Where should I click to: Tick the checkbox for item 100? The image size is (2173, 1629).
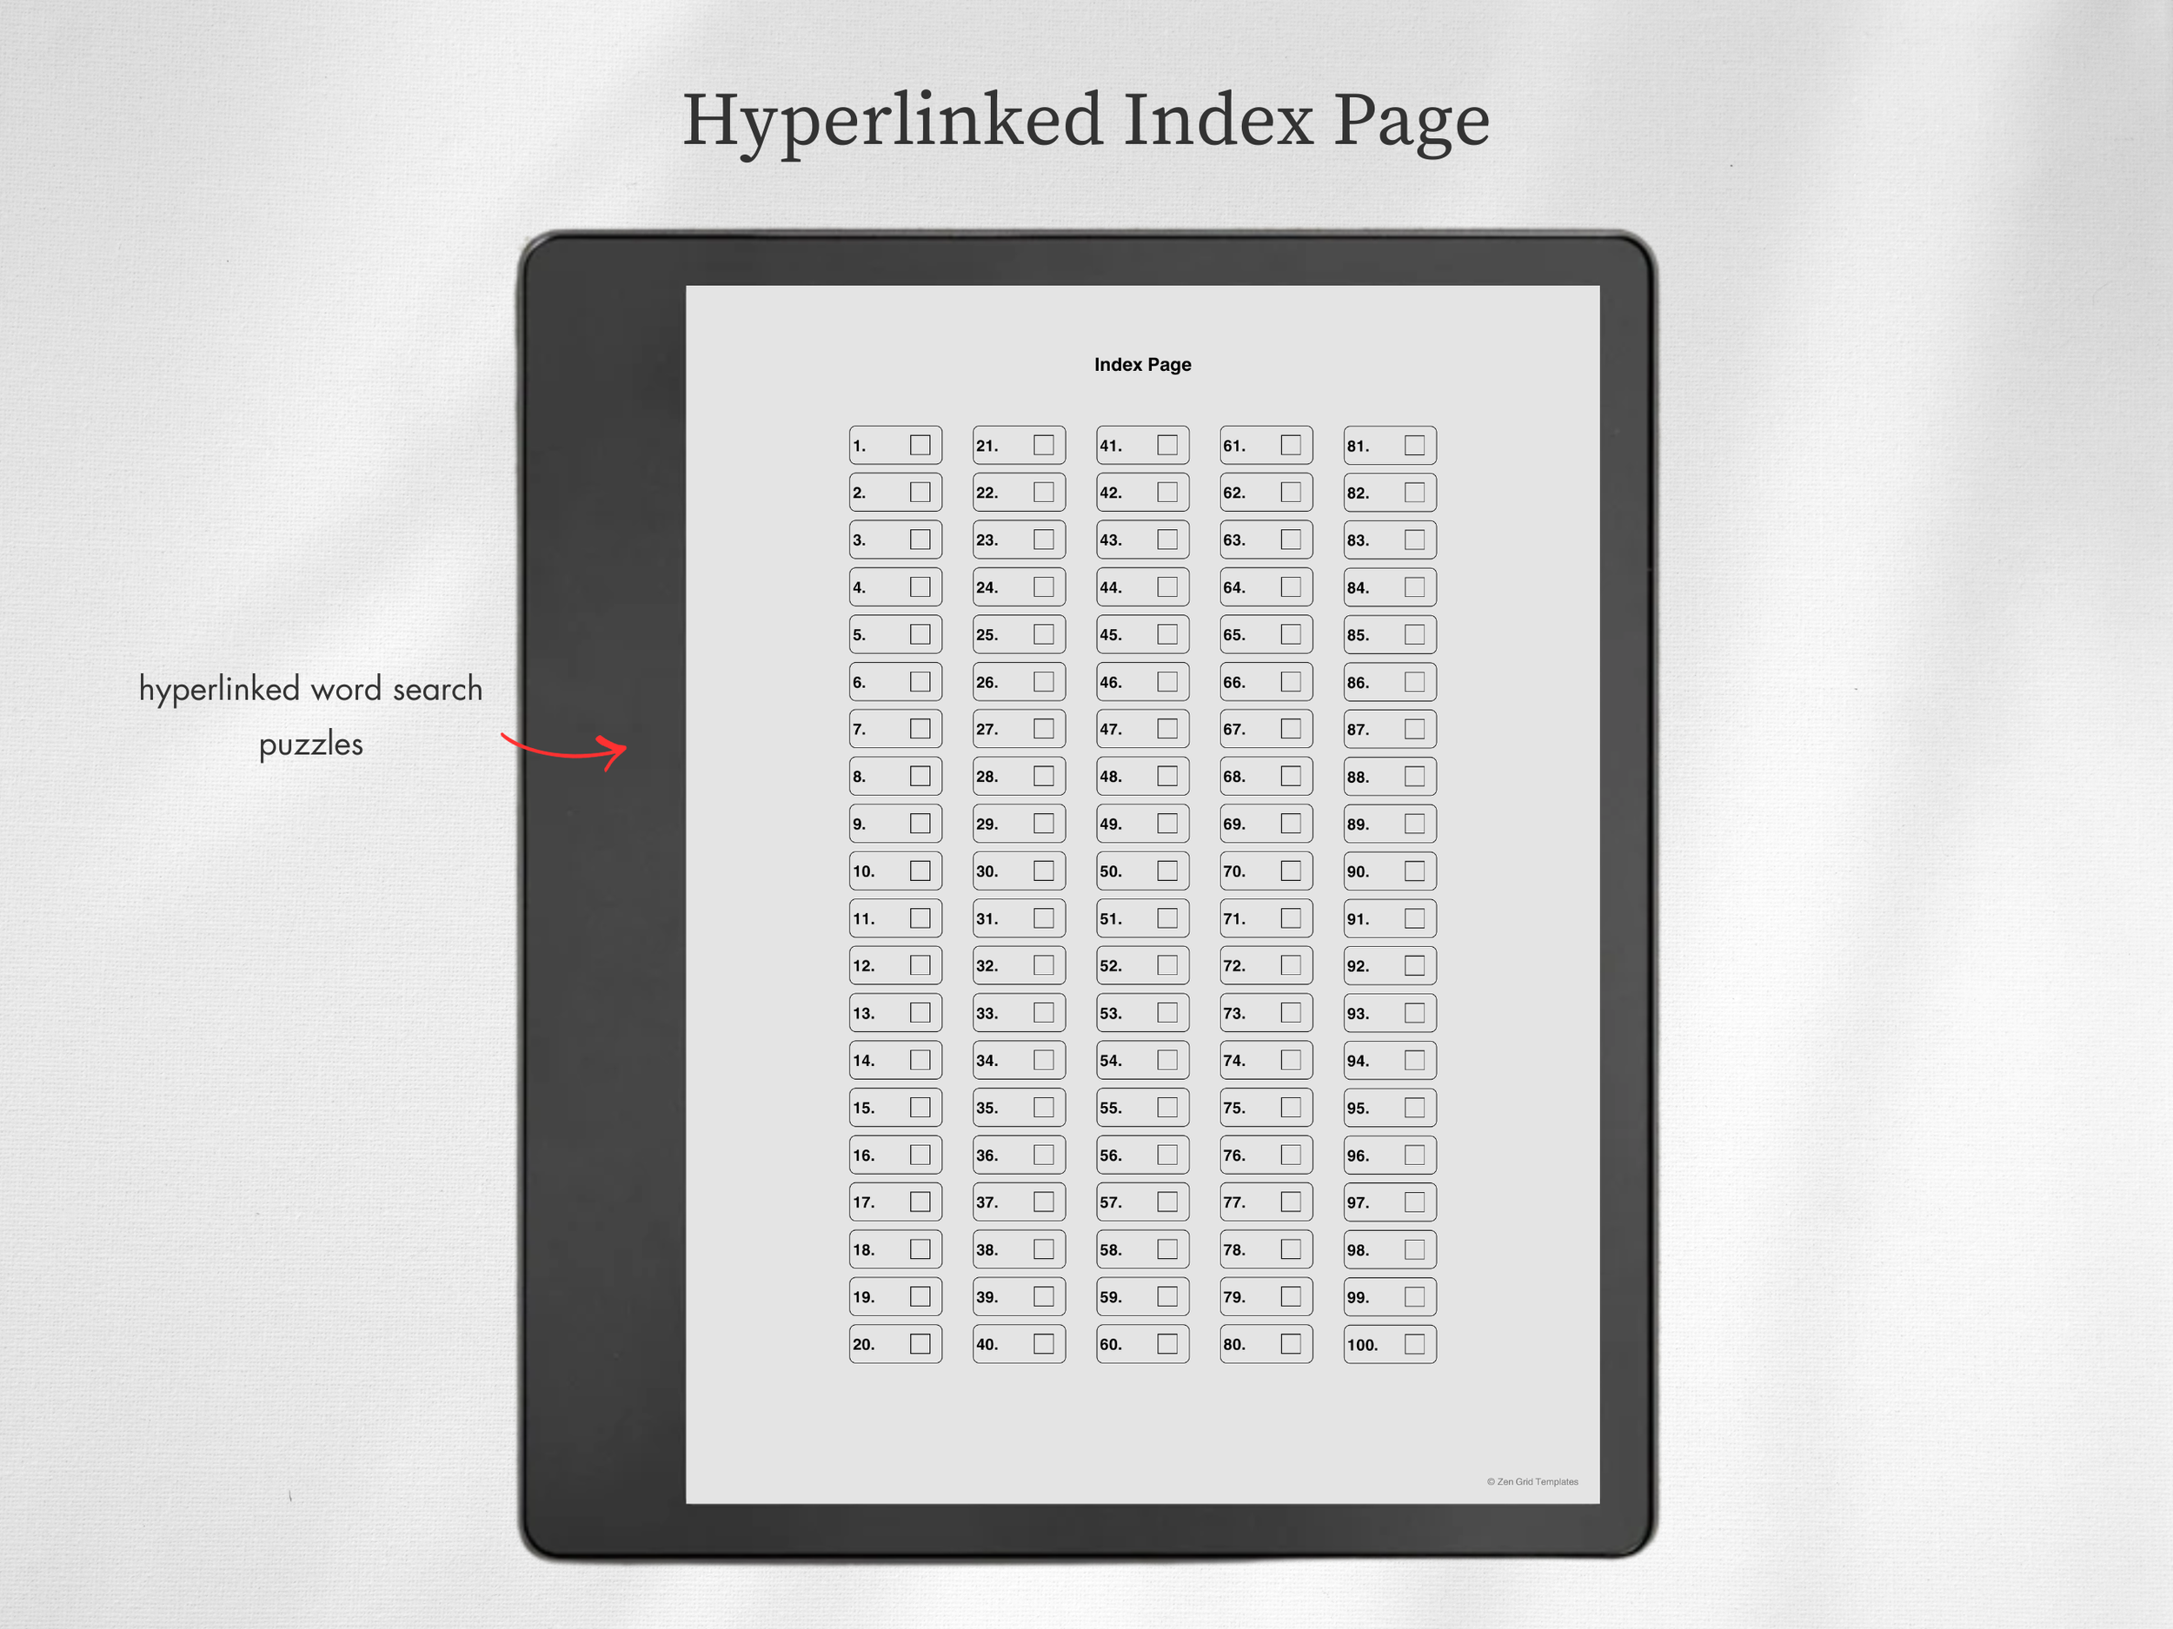point(1414,1343)
